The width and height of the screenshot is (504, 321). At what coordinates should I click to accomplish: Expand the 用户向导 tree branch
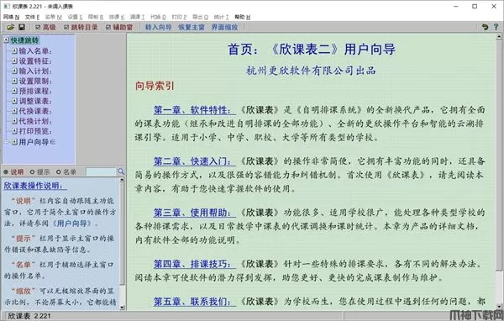[6, 141]
